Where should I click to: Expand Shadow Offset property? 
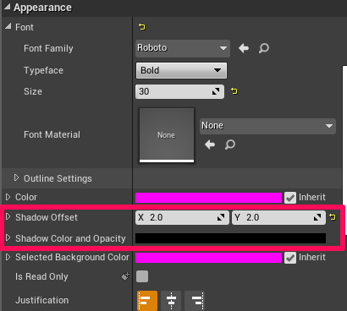pos(8,216)
